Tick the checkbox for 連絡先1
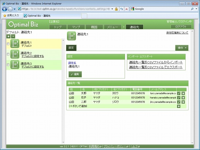The width and height of the screenshot is (200, 150). [8, 44]
